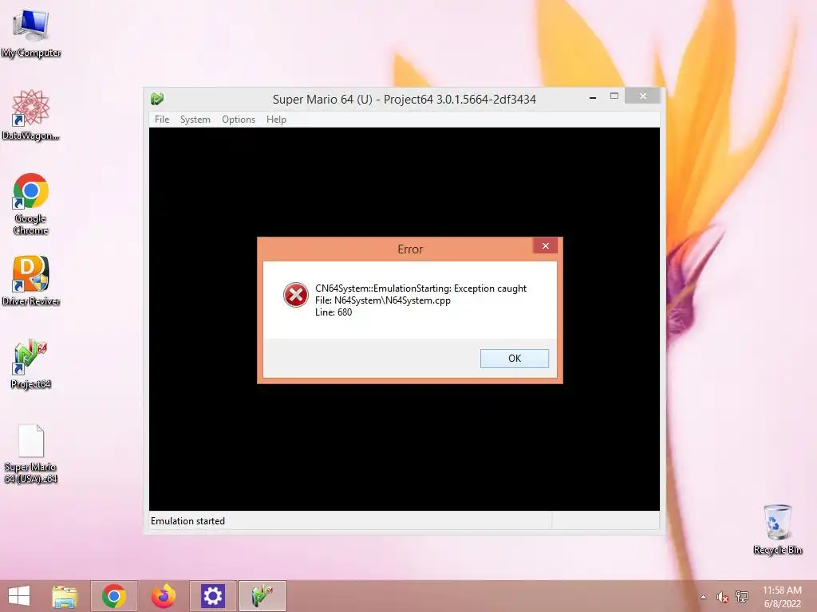Click the network tray icon
817x612 pixels.
tap(742, 597)
